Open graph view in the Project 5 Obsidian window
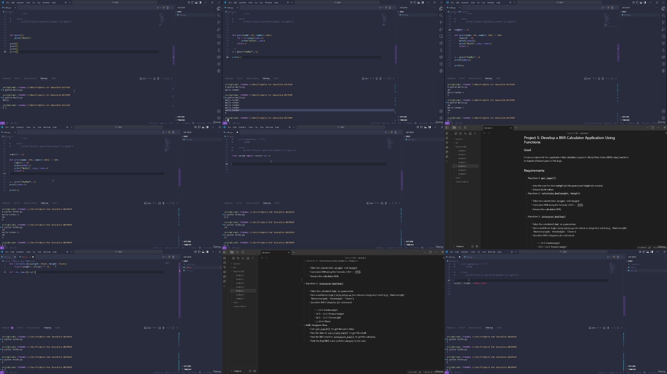The image size is (667, 374). [447, 143]
